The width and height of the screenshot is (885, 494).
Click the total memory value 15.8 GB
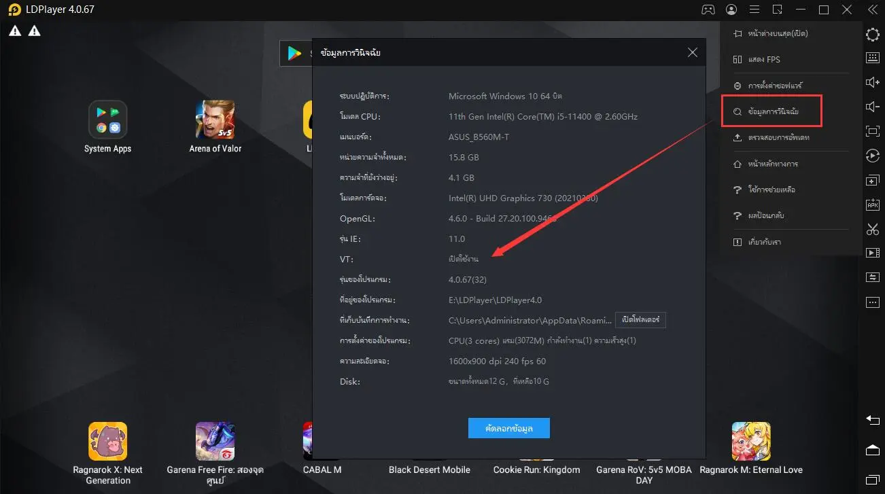464,158
